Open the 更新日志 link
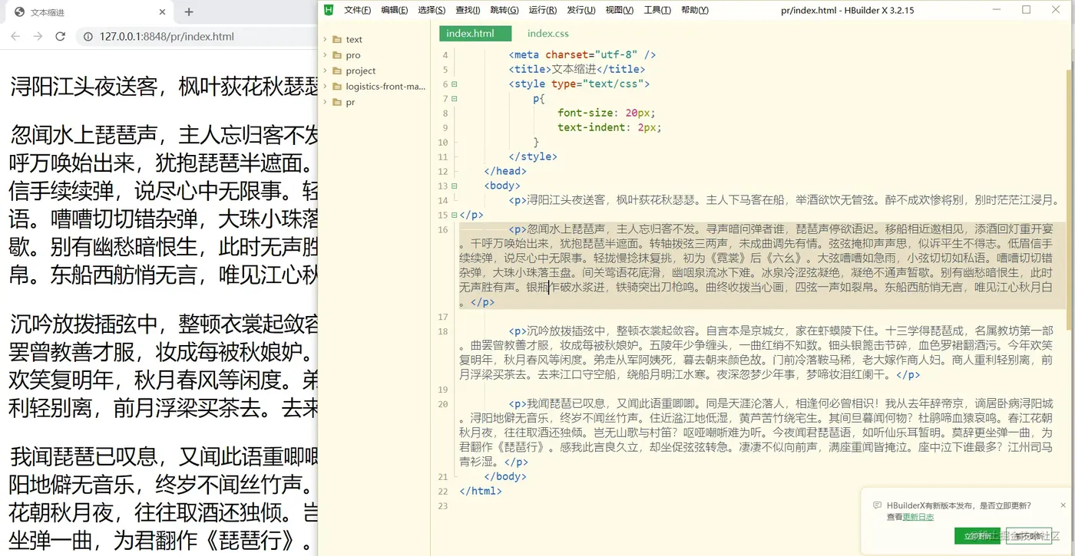The width and height of the screenshot is (1075, 556). click(918, 518)
